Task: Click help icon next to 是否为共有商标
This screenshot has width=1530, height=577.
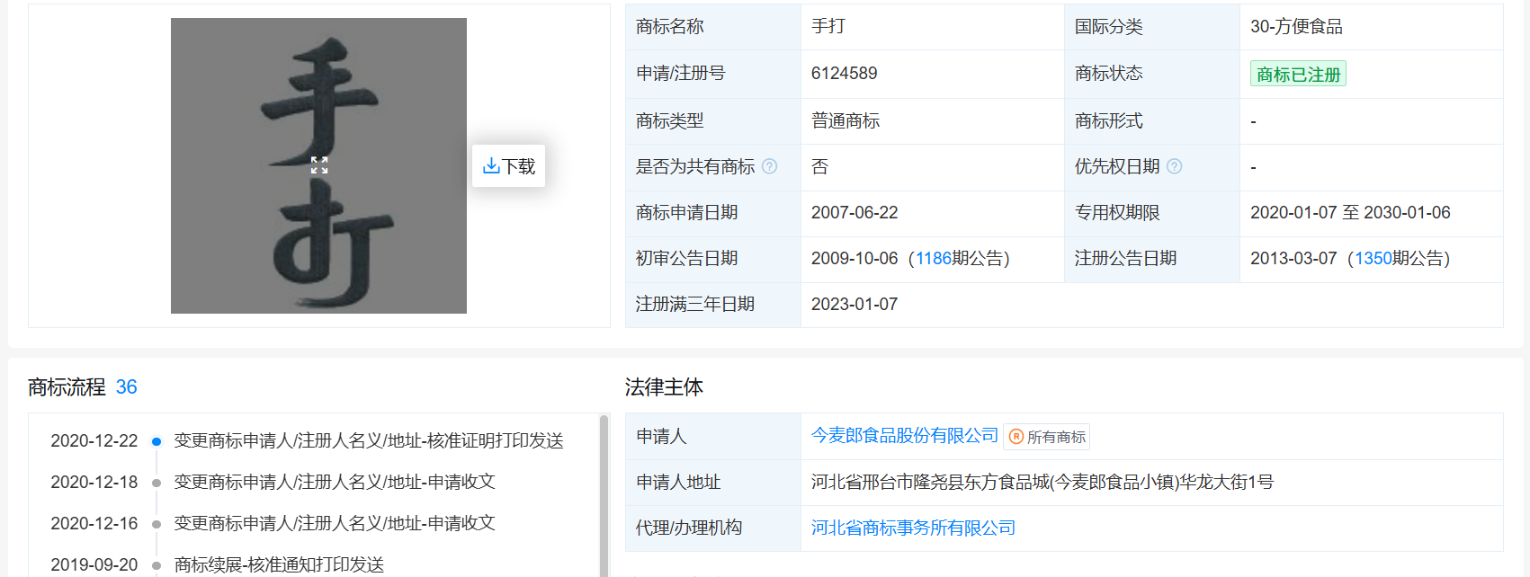Action: point(769,166)
